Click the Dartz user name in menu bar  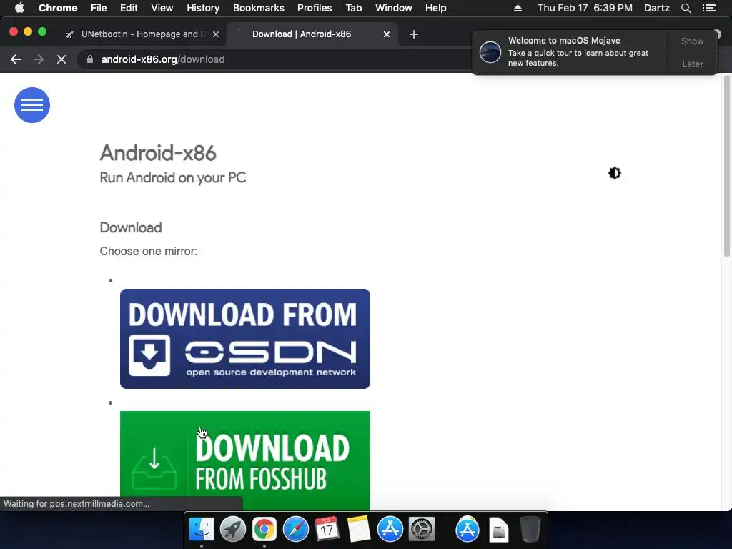pyautogui.click(x=656, y=8)
